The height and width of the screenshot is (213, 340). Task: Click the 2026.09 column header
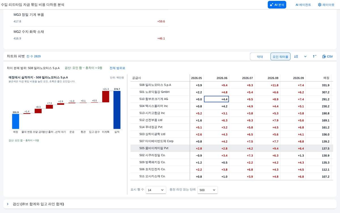point(293,78)
